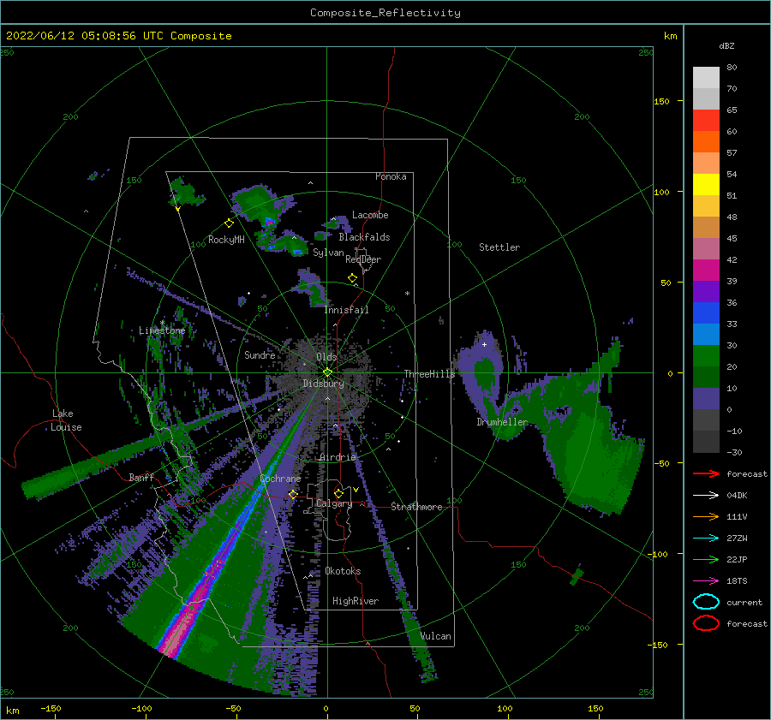The width and height of the screenshot is (771, 720).
Task: Click the green 22JP arrow icon
Action: 706,559
